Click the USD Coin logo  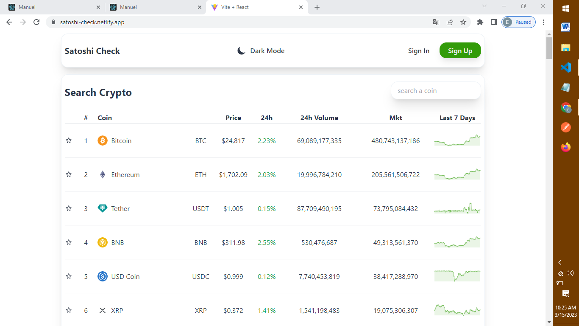tap(103, 276)
